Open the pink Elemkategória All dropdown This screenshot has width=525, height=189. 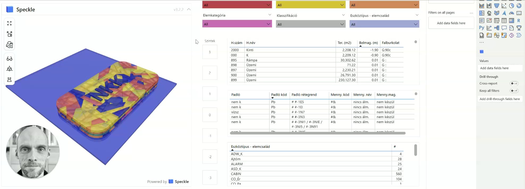tap(237, 24)
